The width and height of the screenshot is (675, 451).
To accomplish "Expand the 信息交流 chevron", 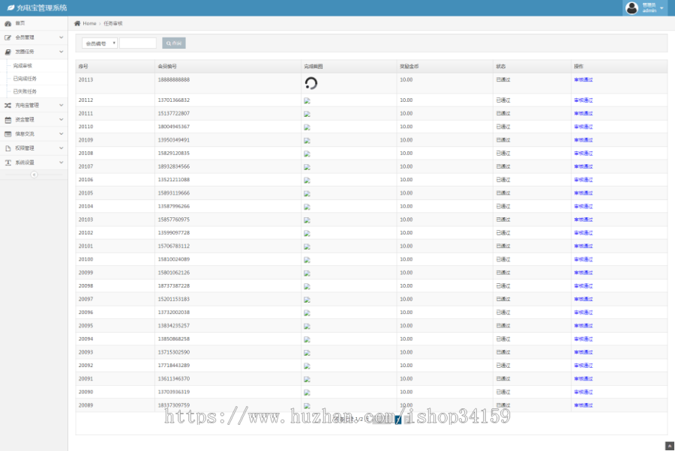I will pyautogui.click(x=61, y=133).
